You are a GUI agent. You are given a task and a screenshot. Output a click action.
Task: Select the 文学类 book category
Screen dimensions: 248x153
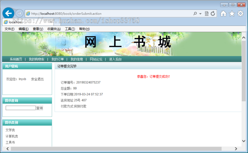point(10,130)
